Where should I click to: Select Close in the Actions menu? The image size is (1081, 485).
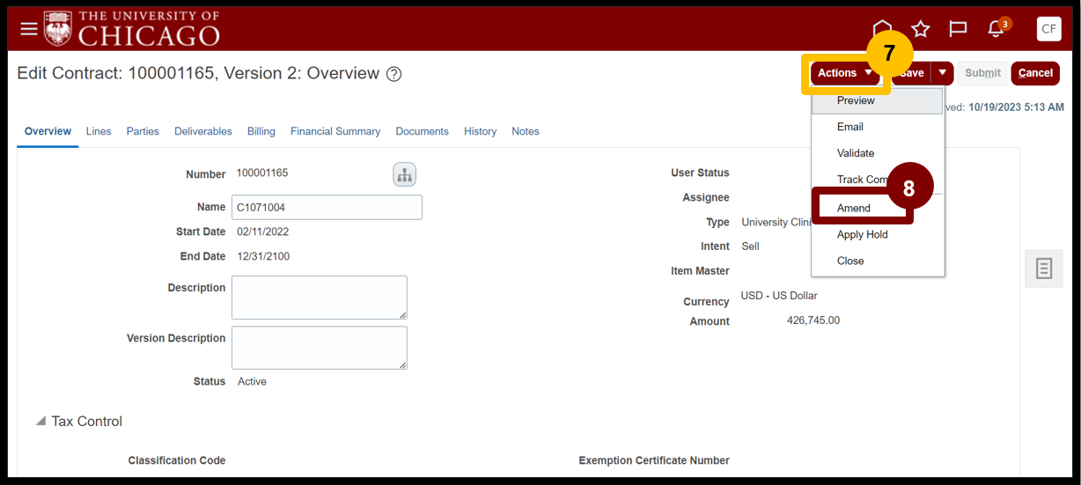[x=878, y=261]
